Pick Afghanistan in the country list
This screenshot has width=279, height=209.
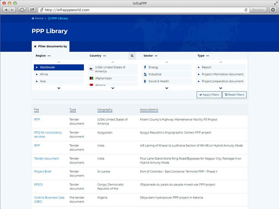pyautogui.click(x=112, y=78)
